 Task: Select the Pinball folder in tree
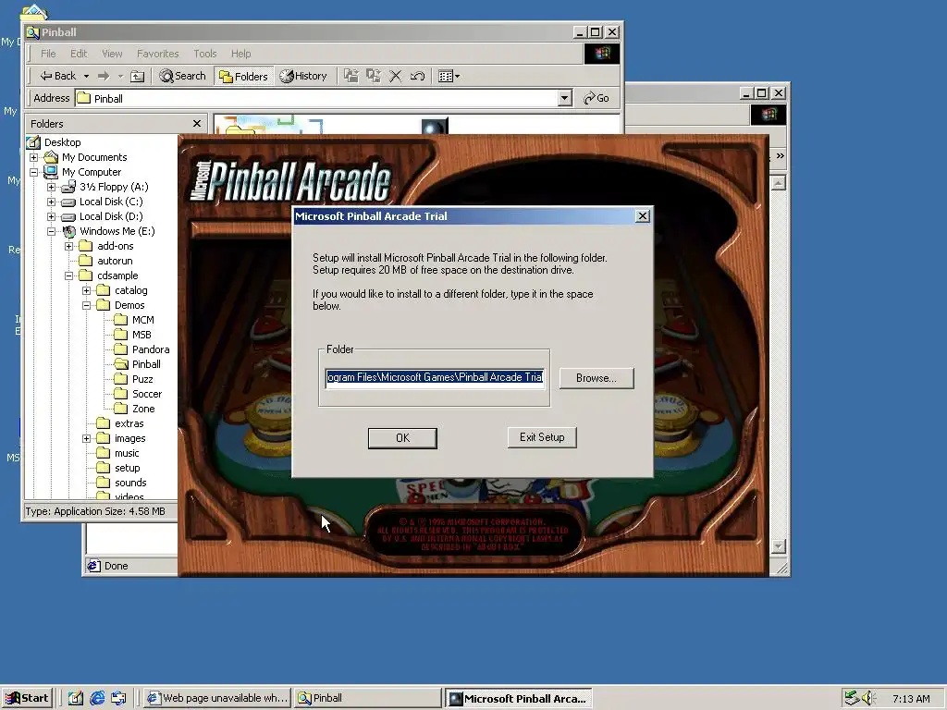(x=146, y=364)
